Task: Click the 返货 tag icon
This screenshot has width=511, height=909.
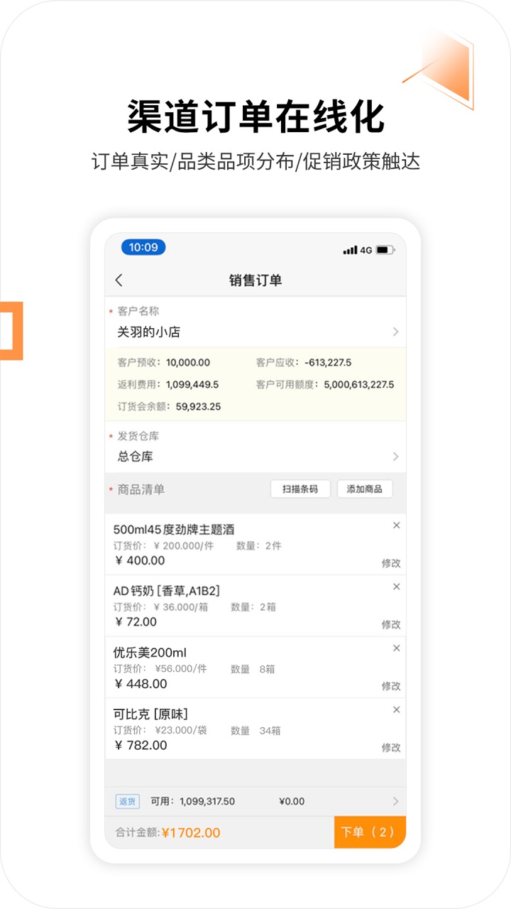Action: click(127, 801)
